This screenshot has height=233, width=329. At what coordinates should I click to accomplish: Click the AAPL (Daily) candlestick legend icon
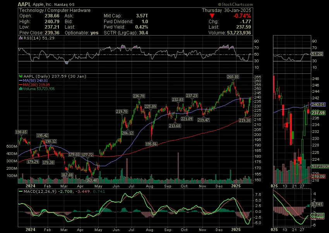(21, 76)
